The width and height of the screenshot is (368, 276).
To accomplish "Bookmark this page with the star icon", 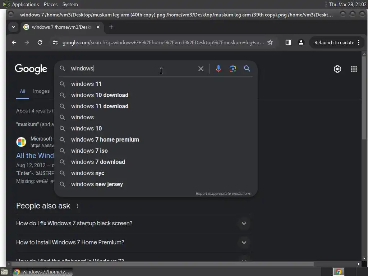I will [x=270, y=42].
